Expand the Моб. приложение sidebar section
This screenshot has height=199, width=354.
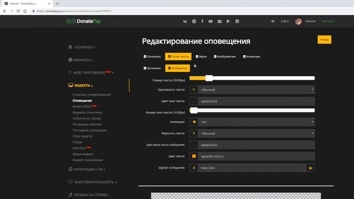[x=91, y=72]
